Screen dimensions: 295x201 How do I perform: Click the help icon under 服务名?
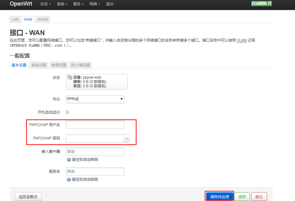click(x=69, y=180)
